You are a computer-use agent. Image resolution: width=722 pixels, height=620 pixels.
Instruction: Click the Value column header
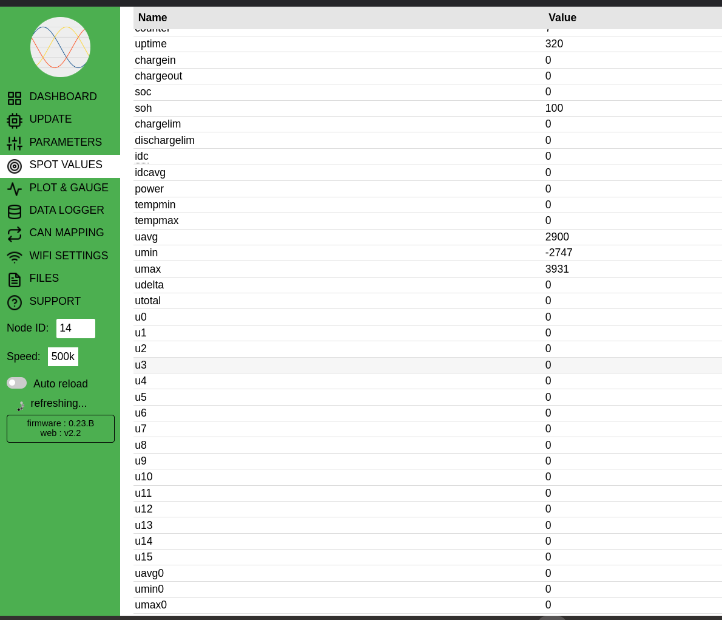[x=562, y=18]
